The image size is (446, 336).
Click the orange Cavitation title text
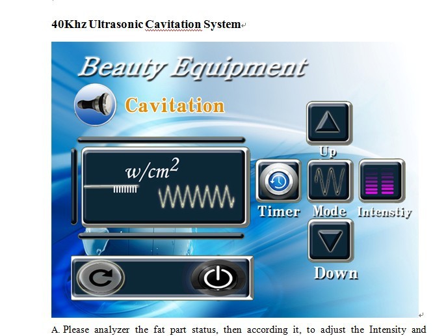tap(175, 105)
